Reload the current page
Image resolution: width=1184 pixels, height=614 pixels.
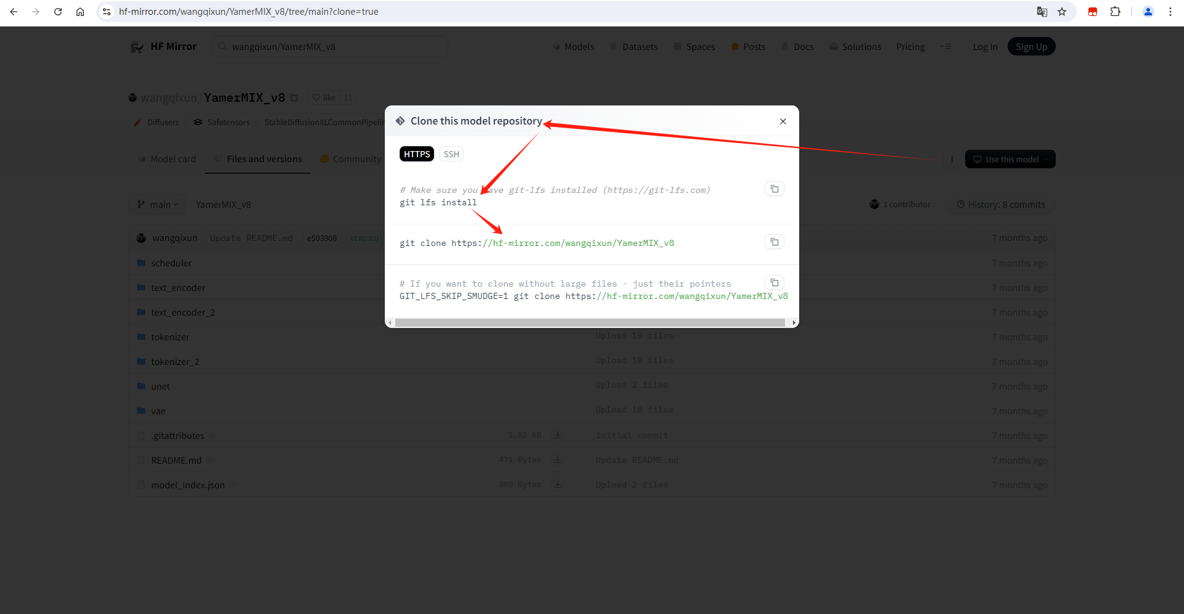(x=58, y=12)
